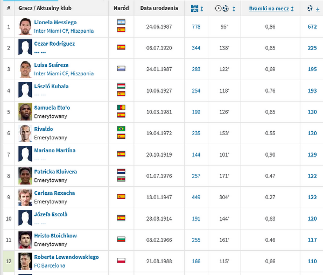Open Roberta Lewandowskiego player link
Screen dimensions: 323x275
[x=66, y=257]
